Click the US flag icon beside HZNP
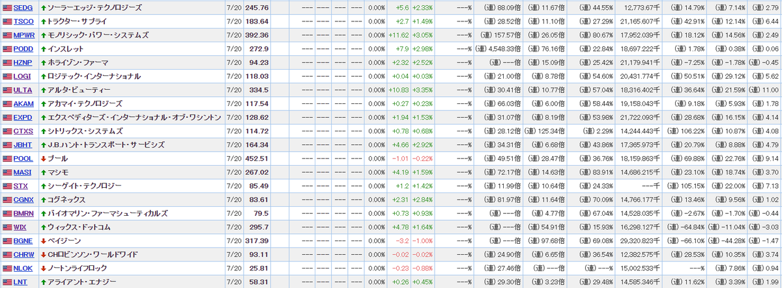 point(7,62)
